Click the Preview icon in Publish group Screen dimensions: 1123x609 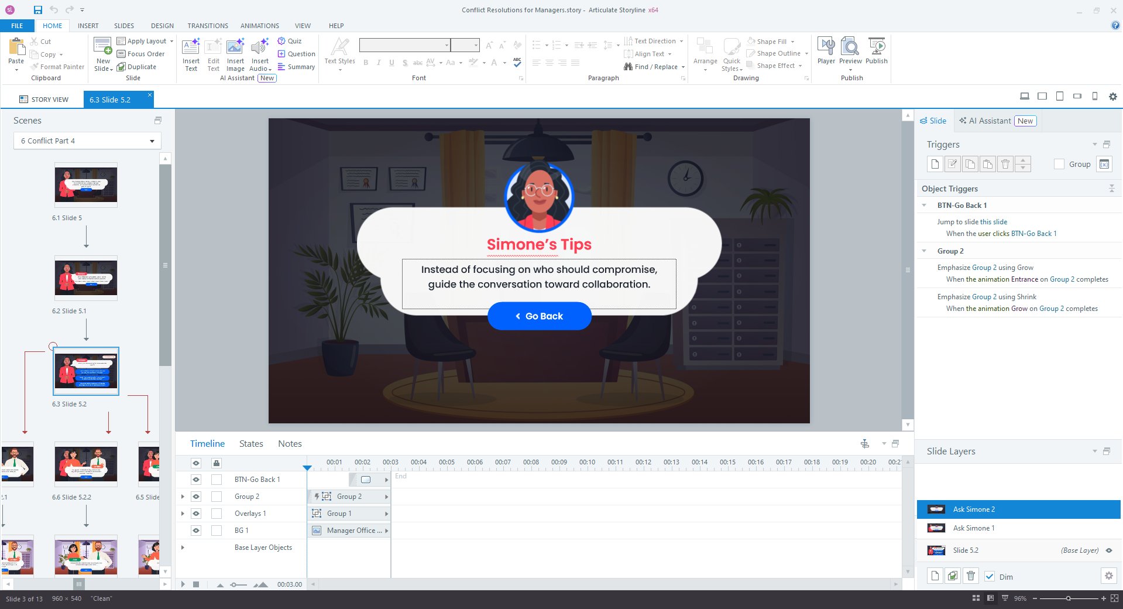click(x=850, y=46)
